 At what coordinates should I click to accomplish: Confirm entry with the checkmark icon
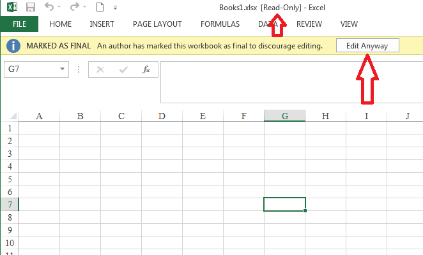point(123,69)
